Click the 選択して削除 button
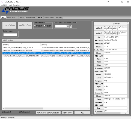The height and width of the screenshot is (119, 131). click(x=67, y=113)
